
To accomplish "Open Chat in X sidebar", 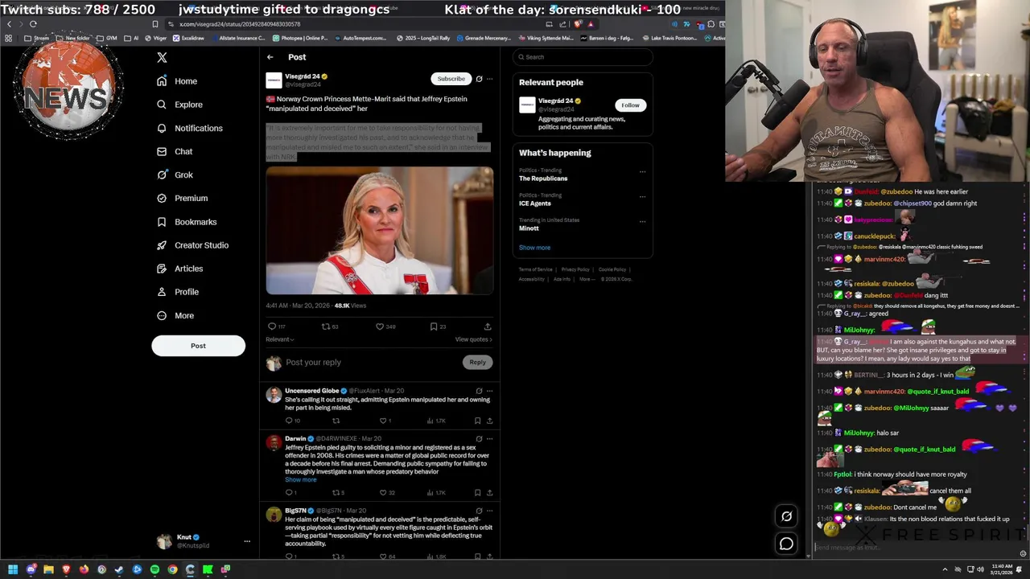I will (x=175, y=151).
